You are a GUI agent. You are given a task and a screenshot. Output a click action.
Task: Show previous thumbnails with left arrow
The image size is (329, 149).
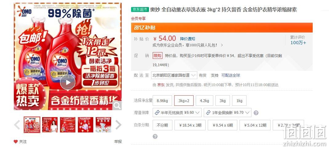click(x=17, y=125)
